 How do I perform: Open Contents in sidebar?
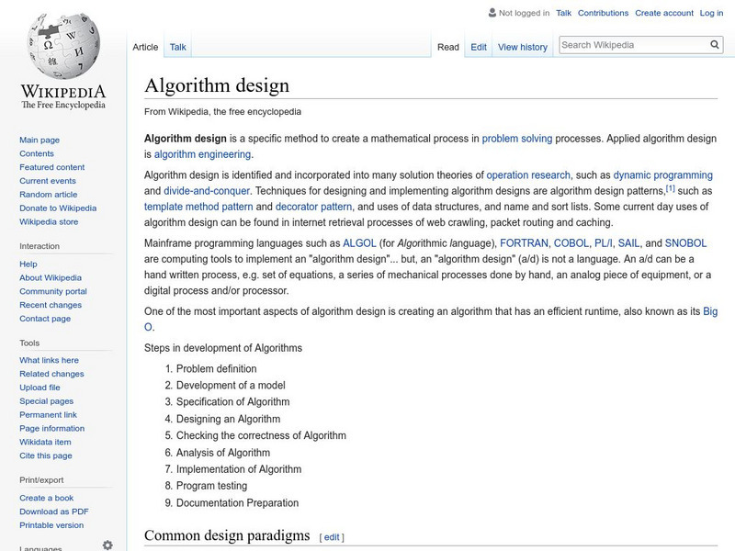coord(37,153)
